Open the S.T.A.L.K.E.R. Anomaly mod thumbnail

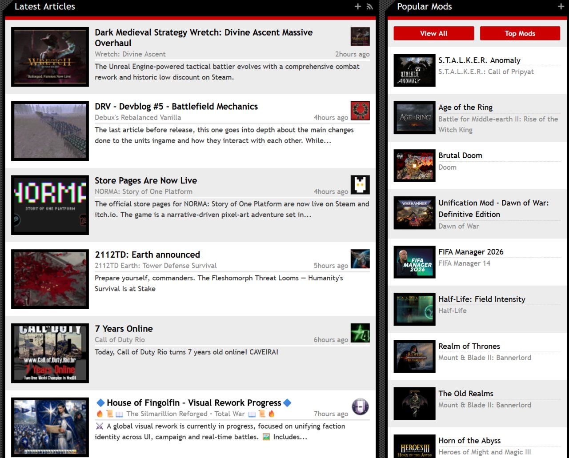click(x=415, y=71)
